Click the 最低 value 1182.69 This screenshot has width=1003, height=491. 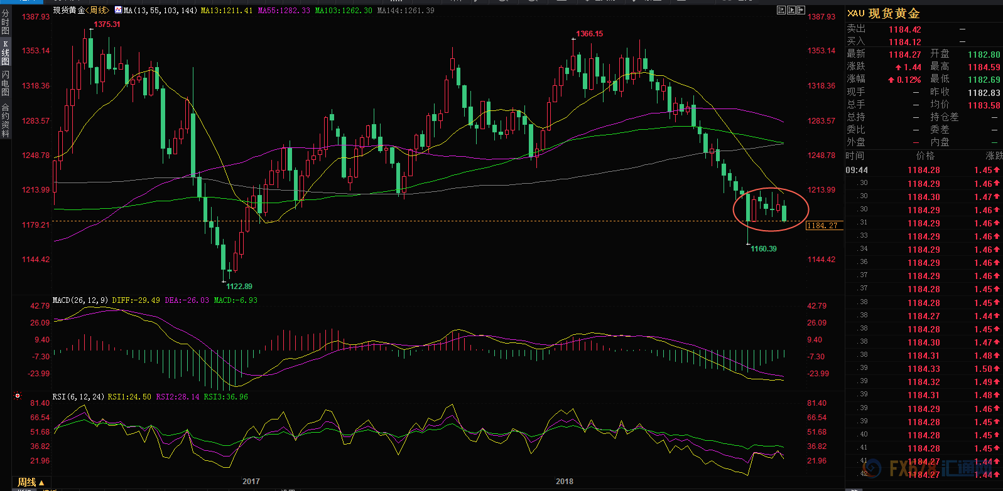984,80
